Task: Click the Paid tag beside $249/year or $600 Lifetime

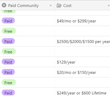Action: tap(8, 93)
